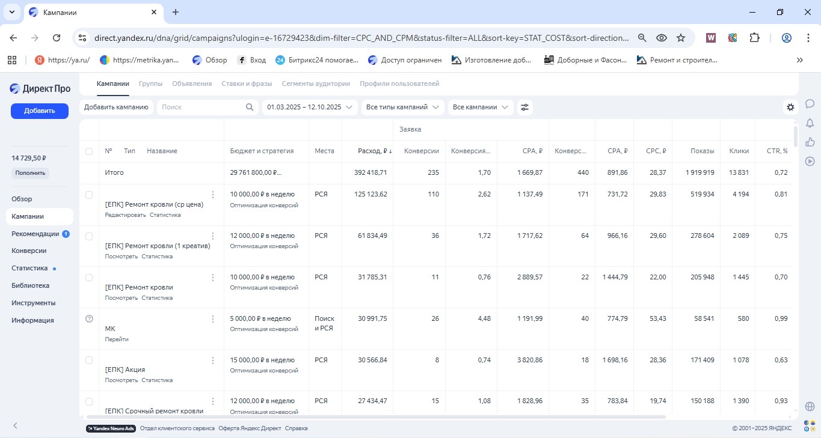Open the filter settings sliders icon

point(525,108)
